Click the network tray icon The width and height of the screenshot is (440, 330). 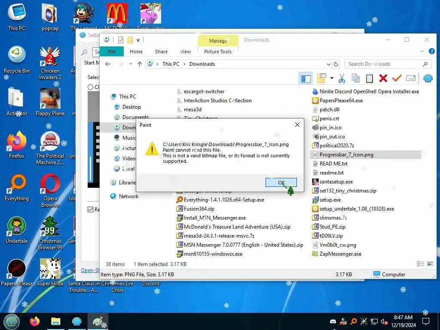click(x=374, y=321)
